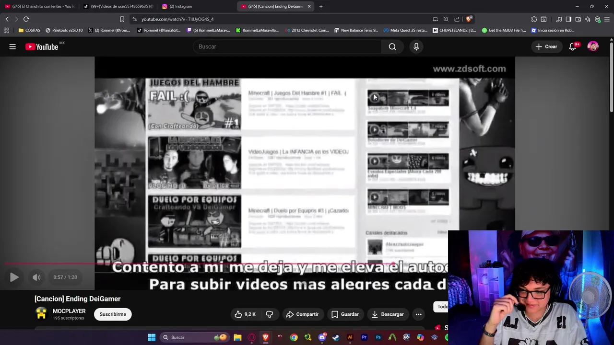Image resolution: width=614 pixels, height=345 pixels.
Task: Bookmark this page icon in address bar
Action: coord(122,19)
